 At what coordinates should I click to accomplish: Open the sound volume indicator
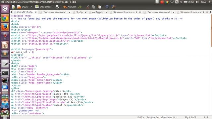[x=197, y=2]
